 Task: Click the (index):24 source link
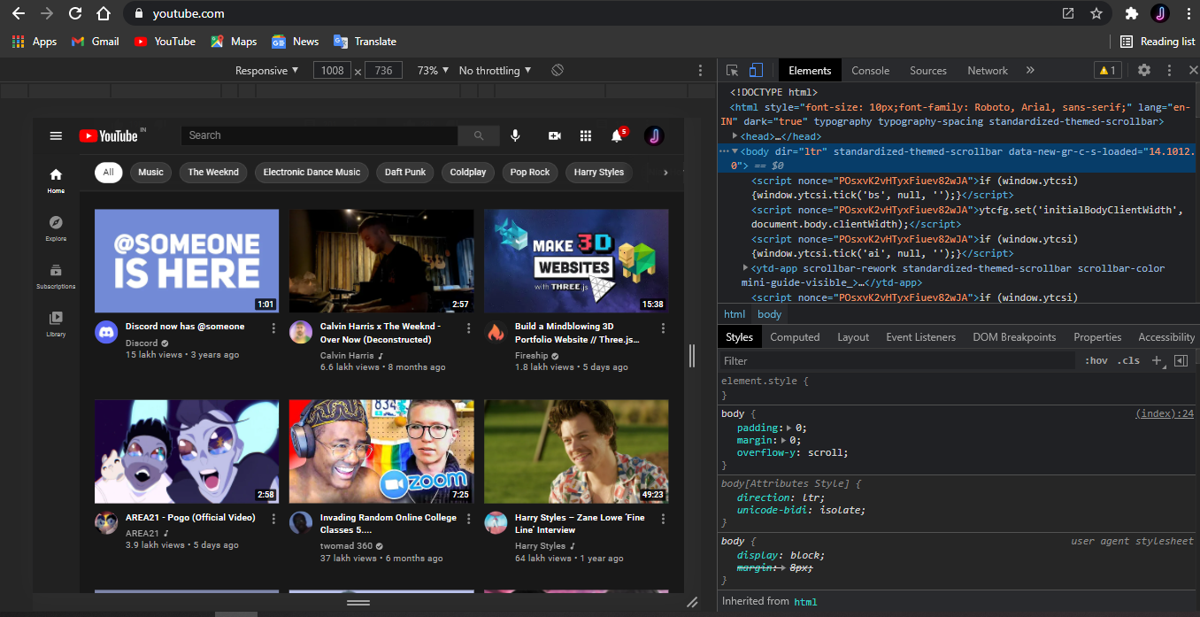tap(1165, 413)
